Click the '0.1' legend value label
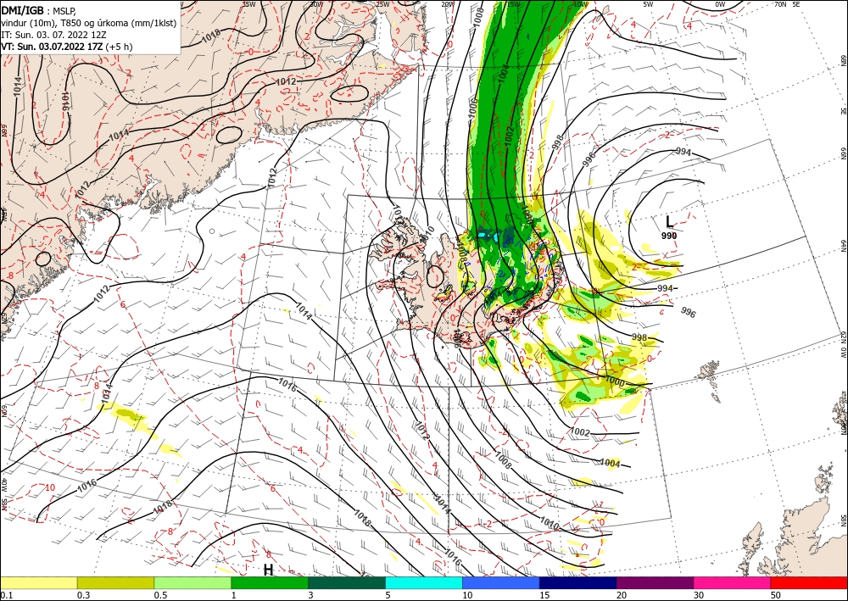848x601 pixels. 5,594
